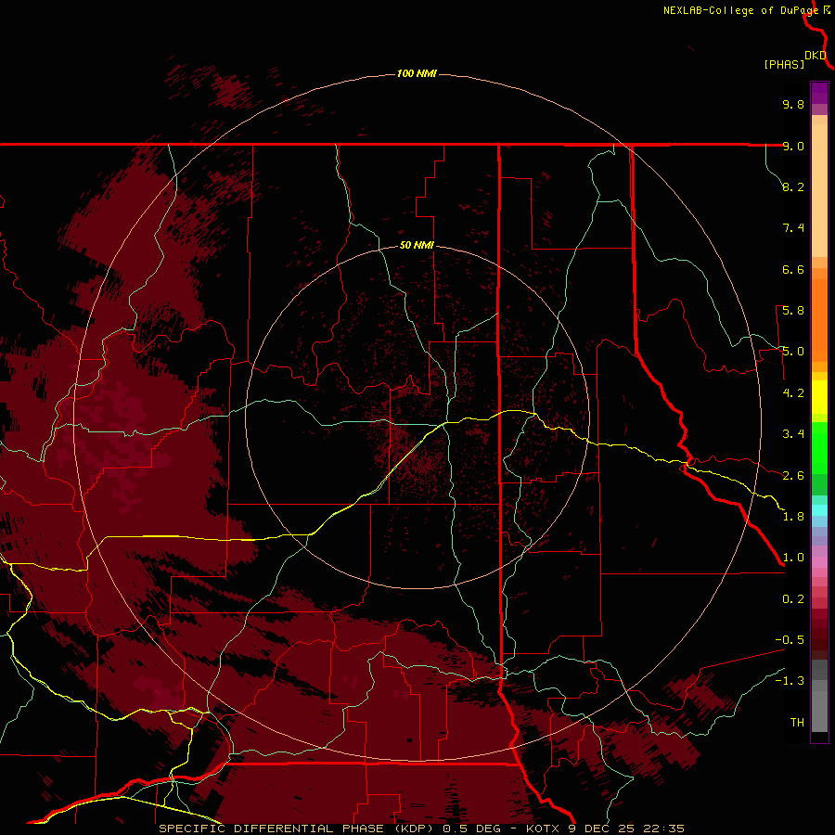Viewport: 835px width, 835px height.
Task: Click the 0.2 value on the color scale
Action: (793, 599)
